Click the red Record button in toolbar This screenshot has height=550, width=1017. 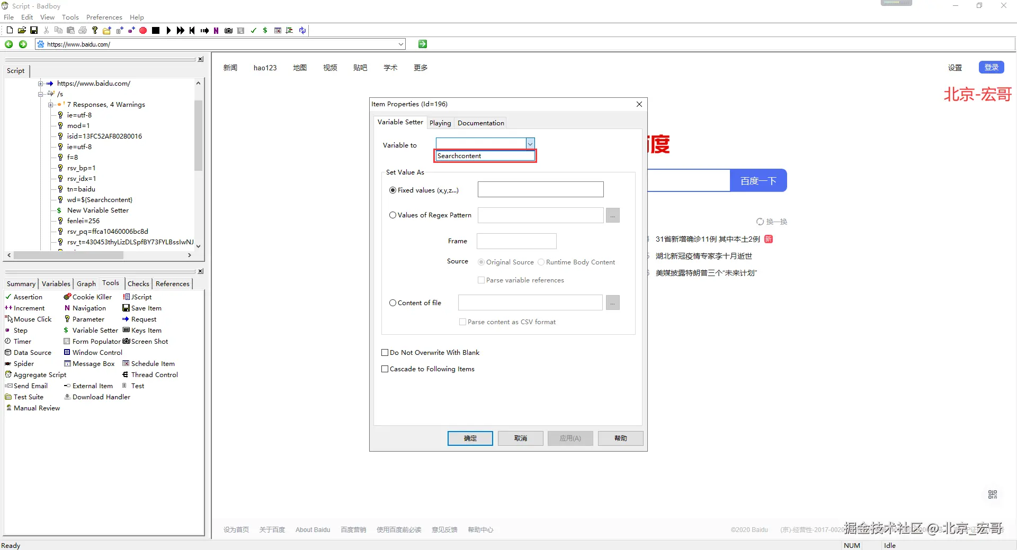(143, 31)
